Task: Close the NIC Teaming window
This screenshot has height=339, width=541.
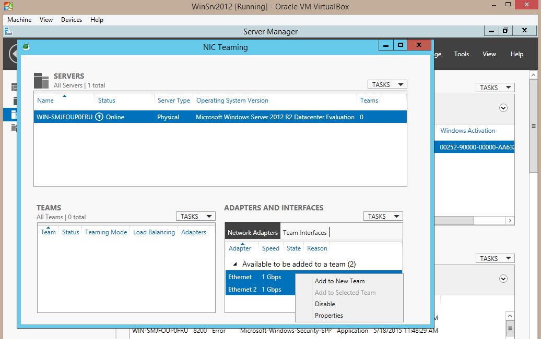Action: click(419, 45)
